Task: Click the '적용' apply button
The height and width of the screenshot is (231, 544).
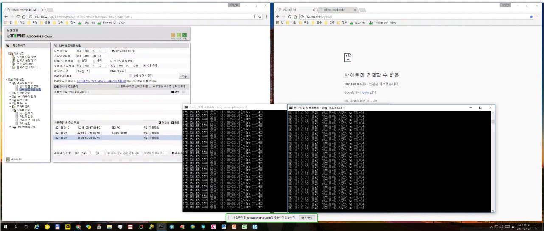Action: tap(183, 76)
